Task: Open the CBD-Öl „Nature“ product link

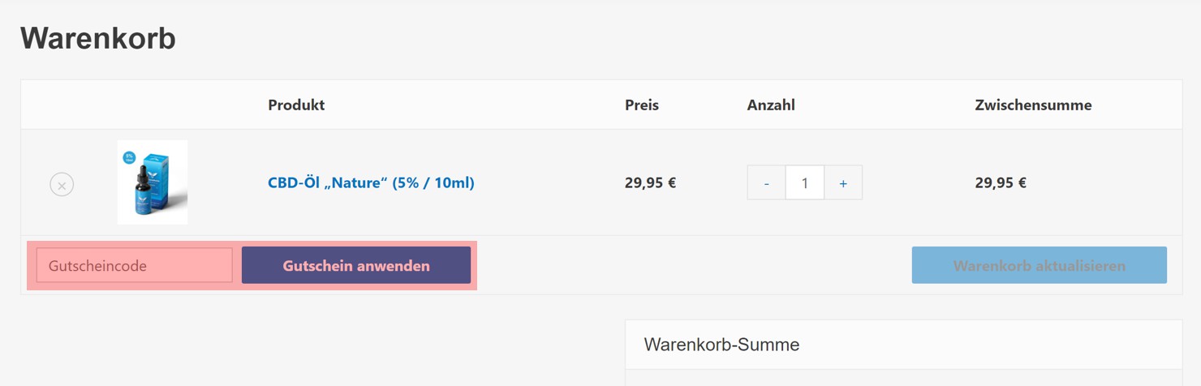Action: 371,182
